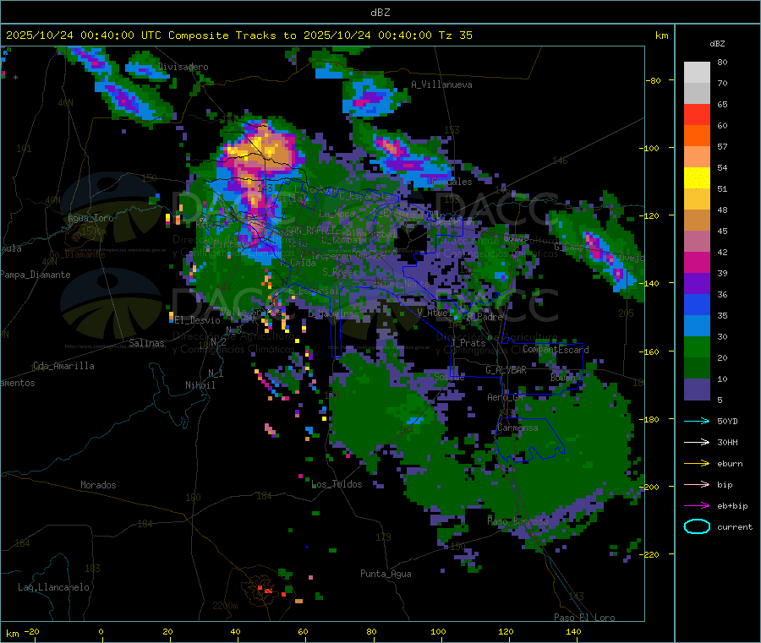Click the G_ALVEAR place label
Screen dimensions: 761x643
(x=506, y=370)
